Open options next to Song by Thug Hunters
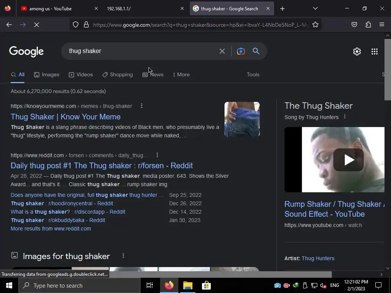This screenshot has height=293, width=391. (345, 116)
